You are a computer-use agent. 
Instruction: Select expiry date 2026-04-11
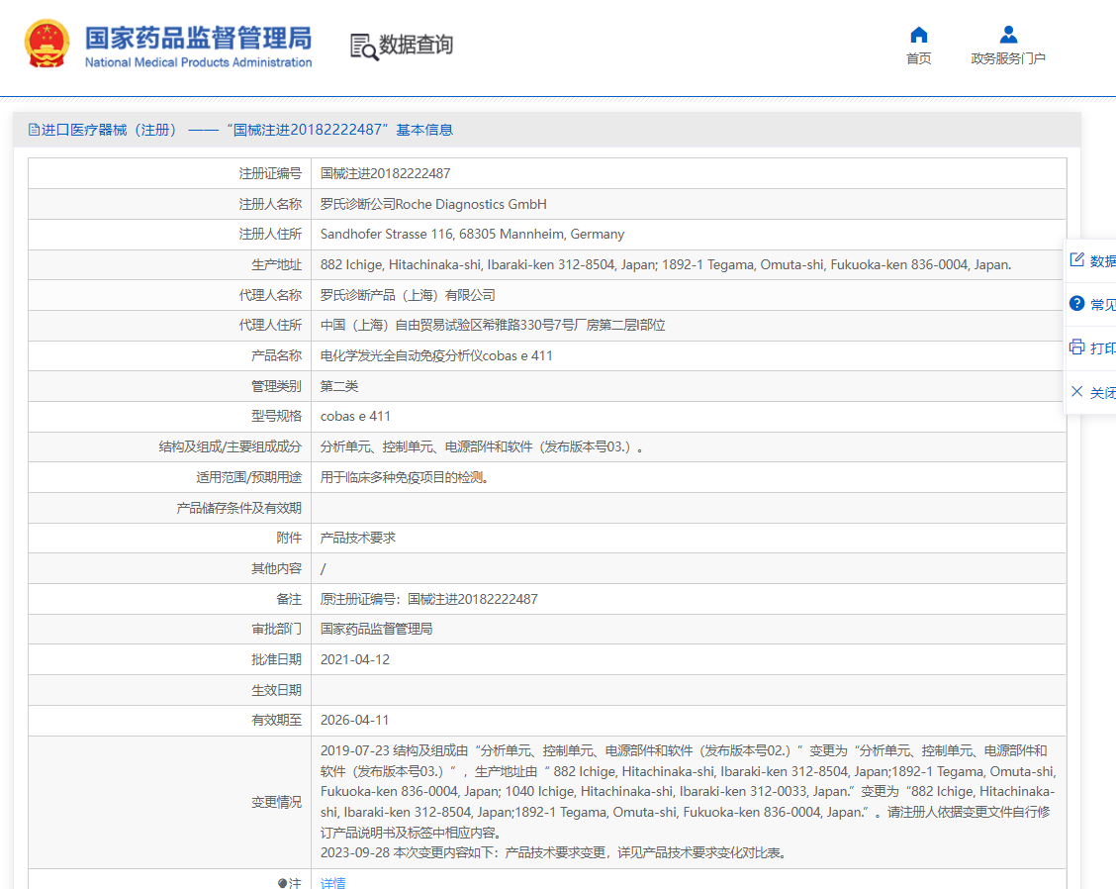[x=354, y=721]
